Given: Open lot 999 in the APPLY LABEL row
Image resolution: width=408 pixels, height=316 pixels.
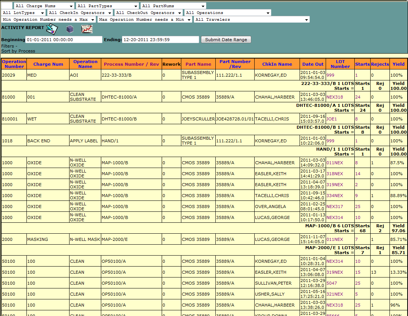Looking at the screenshot, I should pos(330,141).
